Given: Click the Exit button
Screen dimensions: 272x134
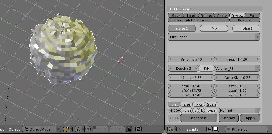Looking at the screenshot, I should click(x=253, y=15).
